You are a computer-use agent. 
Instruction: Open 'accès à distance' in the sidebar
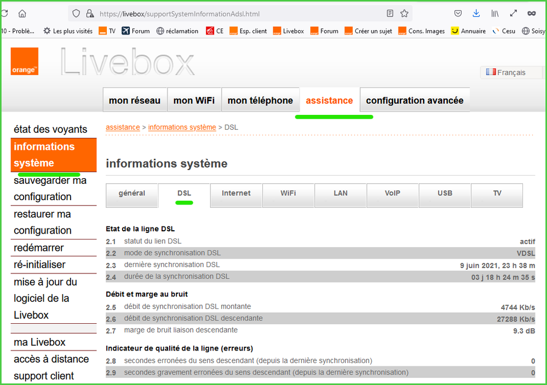pos(54,359)
